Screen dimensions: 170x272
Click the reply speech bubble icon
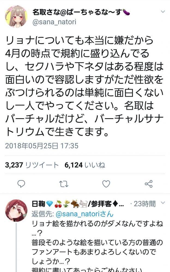click(21, 184)
